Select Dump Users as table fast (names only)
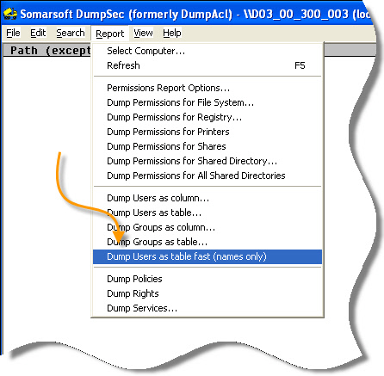384x376 pixels. 207,256
